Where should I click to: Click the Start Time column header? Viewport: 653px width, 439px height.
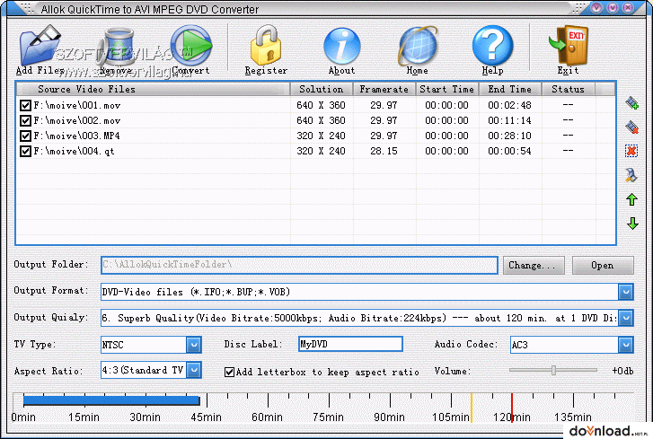coord(446,89)
